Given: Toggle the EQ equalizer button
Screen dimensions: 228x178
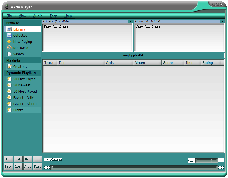Looking at the screenshot, I should (18, 159).
